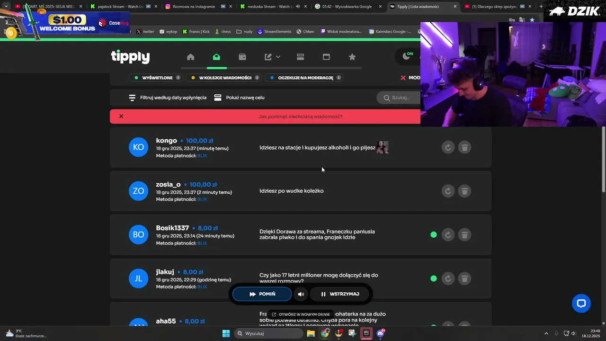Viewport: 606px width, 341px height.
Task: Dismiss the red banner with X icon
Action: pyautogui.click(x=121, y=116)
